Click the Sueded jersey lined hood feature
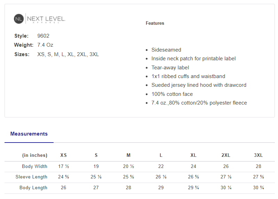Viewport: 278px width, 199px height. click(199, 85)
